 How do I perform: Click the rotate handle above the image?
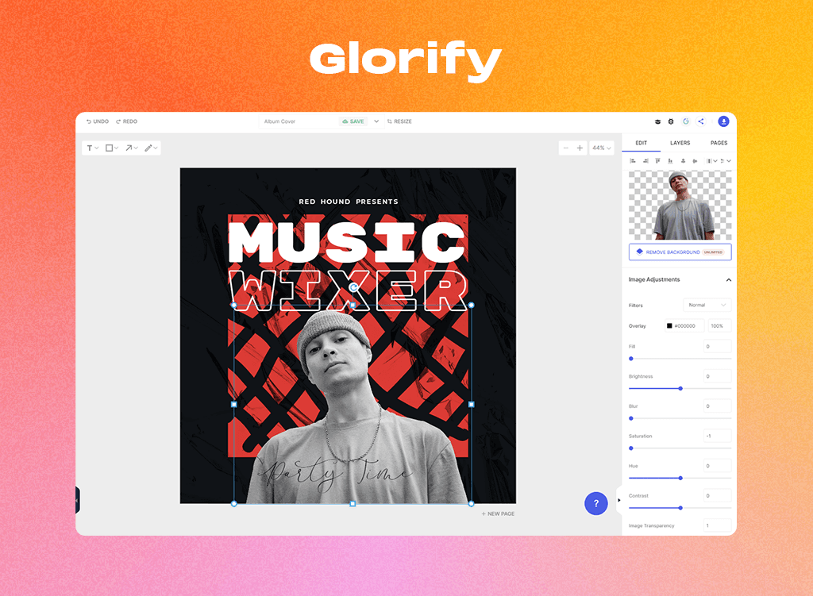(353, 287)
